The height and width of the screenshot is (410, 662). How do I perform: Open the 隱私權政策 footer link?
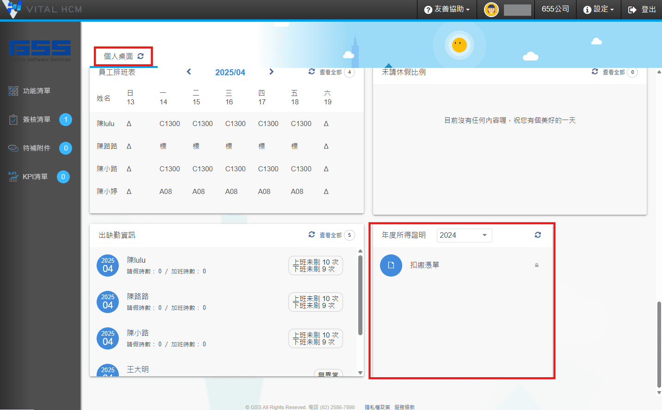pyautogui.click(x=377, y=407)
